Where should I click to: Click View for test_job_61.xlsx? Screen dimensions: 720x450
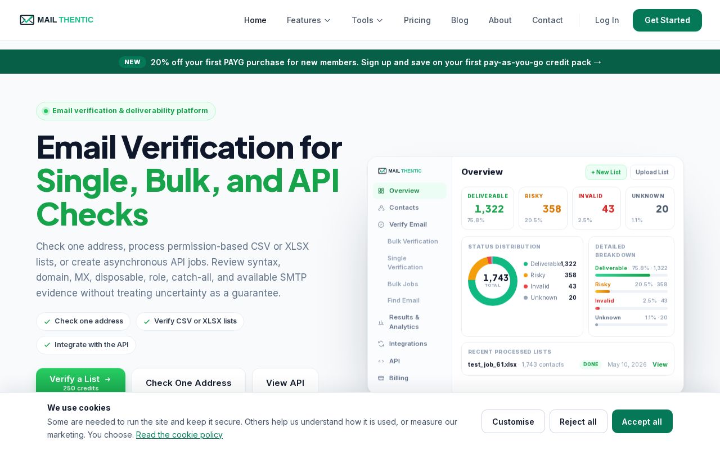pyautogui.click(x=660, y=364)
